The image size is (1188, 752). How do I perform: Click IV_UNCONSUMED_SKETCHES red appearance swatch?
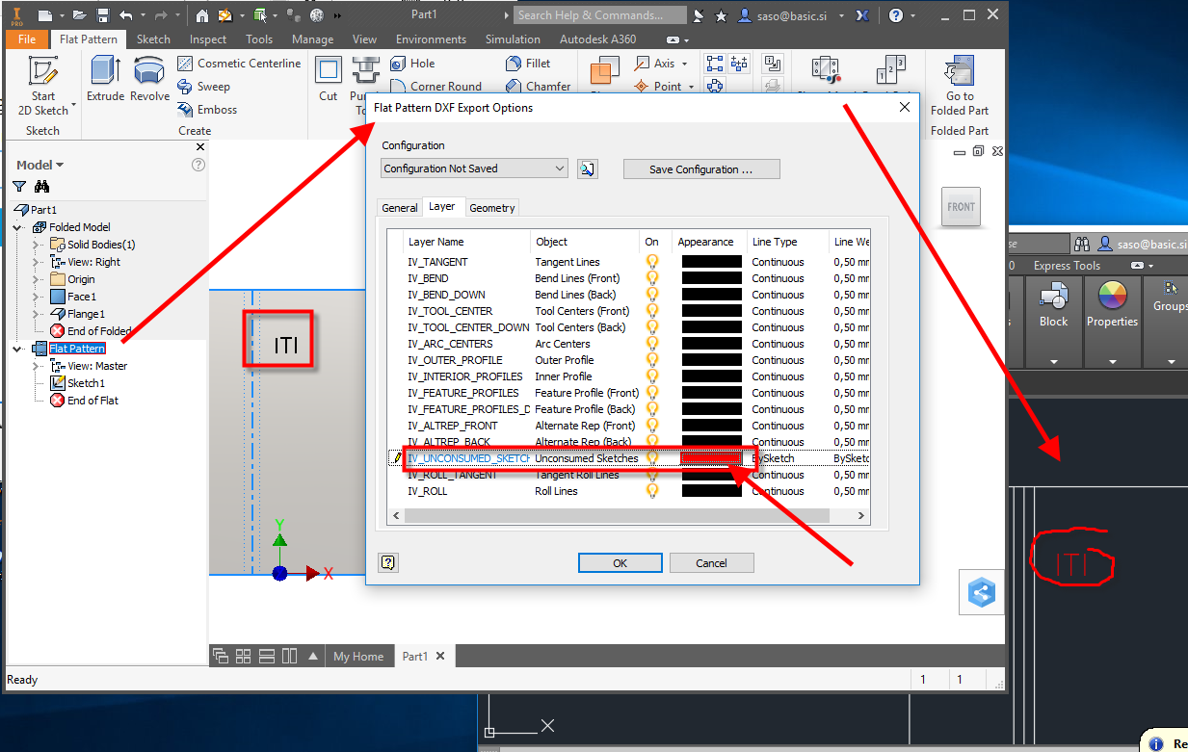[712, 458]
